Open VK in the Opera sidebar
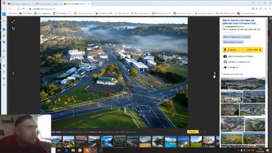Screen dimensions: 272x153 point(4,42)
